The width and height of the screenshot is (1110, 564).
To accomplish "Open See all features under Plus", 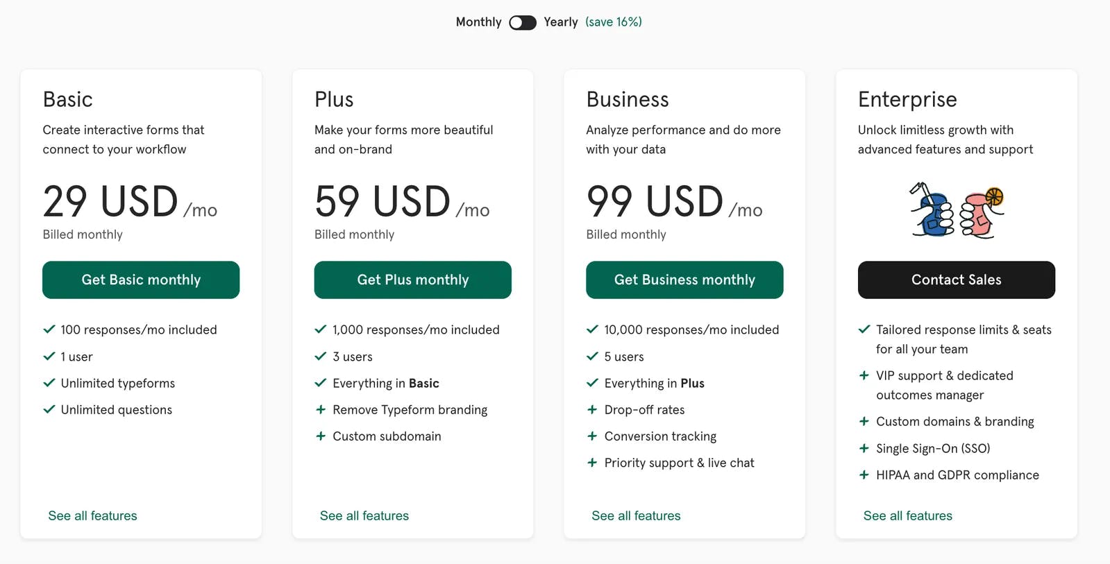I will click(x=364, y=516).
